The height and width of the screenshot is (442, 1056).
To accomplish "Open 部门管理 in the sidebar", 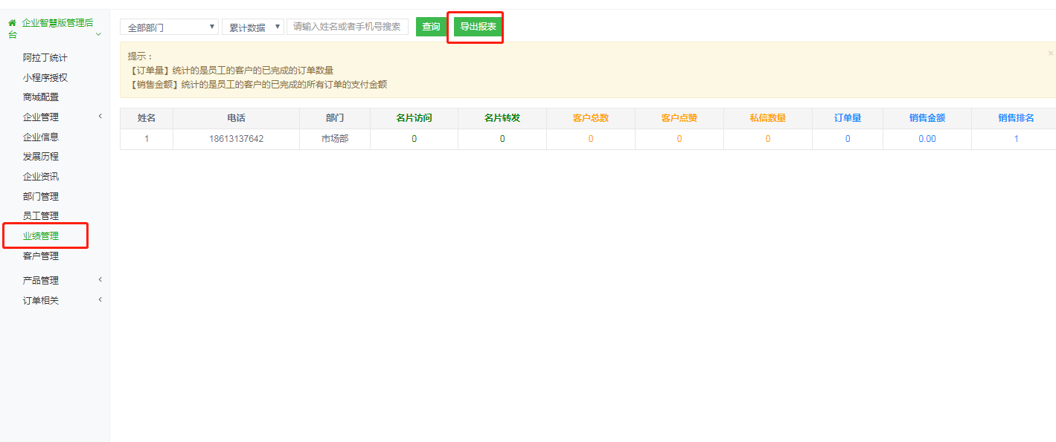I will (41, 196).
